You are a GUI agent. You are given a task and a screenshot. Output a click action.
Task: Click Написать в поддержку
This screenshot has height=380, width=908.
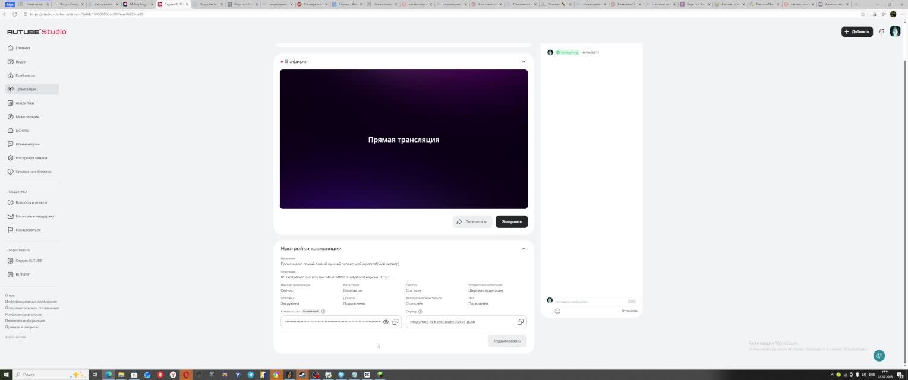point(32,216)
